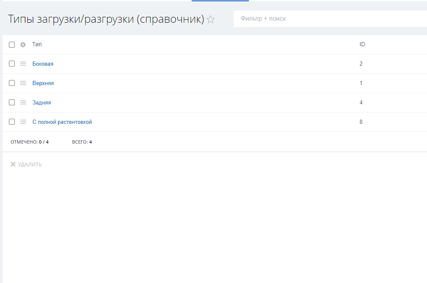Click the Удалить button

click(26, 164)
